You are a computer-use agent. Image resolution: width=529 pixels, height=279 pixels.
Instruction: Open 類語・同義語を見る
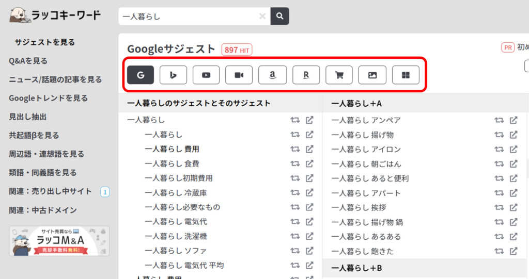43,173
